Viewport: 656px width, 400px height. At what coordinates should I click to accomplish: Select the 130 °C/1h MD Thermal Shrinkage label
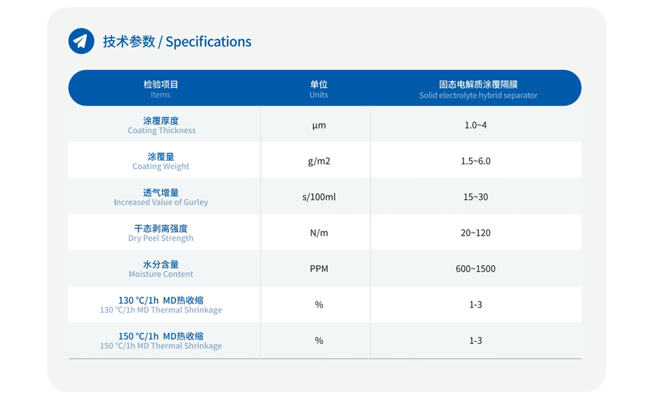pos(161,305)
